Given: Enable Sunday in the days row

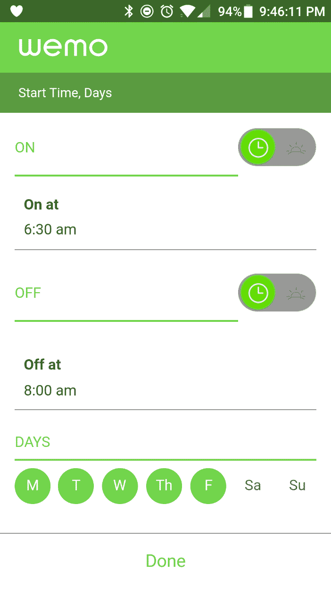Looking at the screenshot, I should [x=297, y=486].
